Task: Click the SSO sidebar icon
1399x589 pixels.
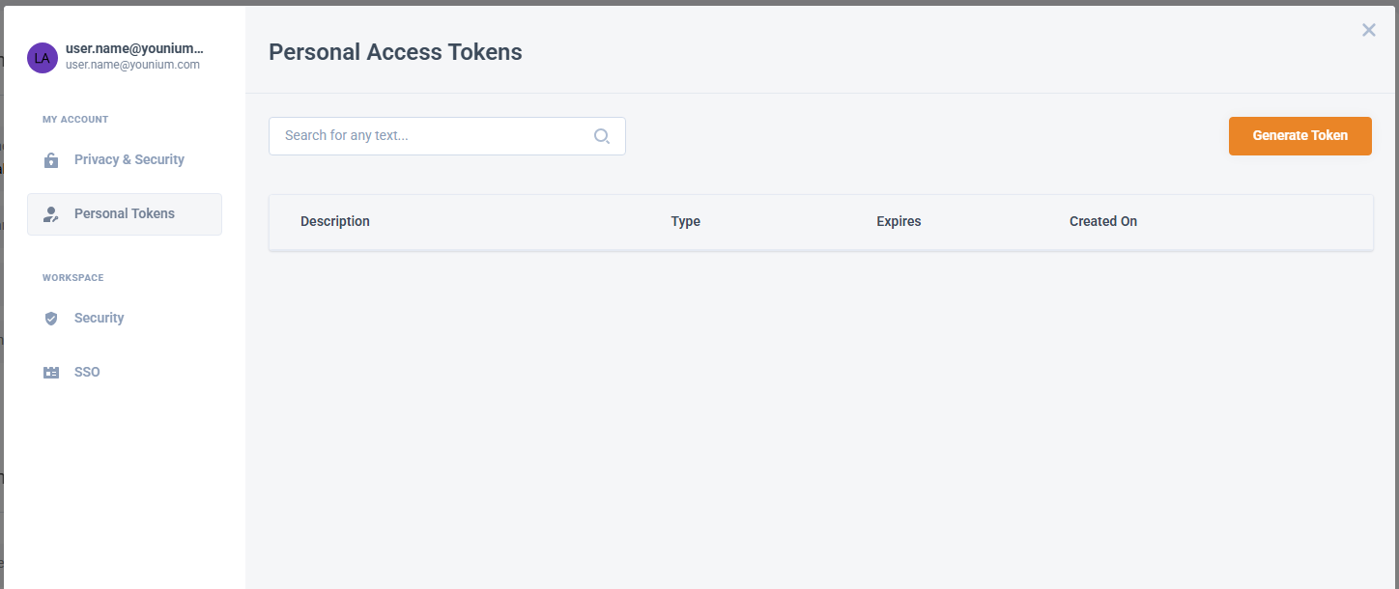Action: (x=51, y=373)
